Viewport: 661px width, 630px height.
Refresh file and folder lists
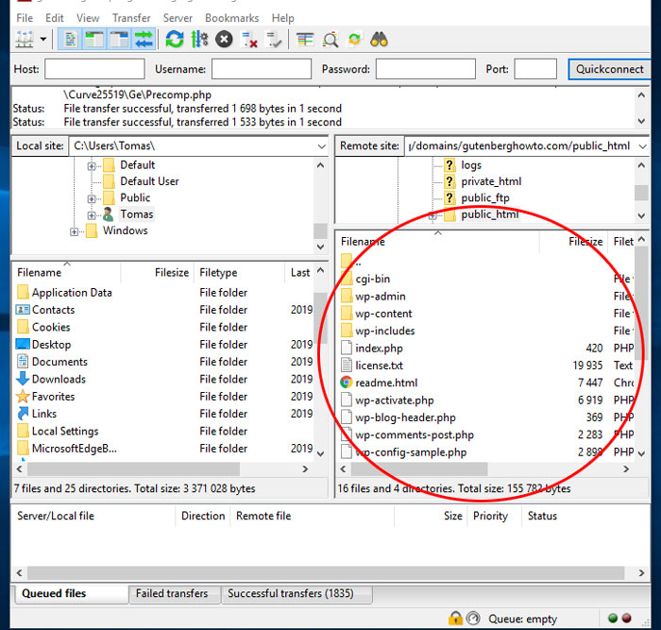click(x=175, y=40)
